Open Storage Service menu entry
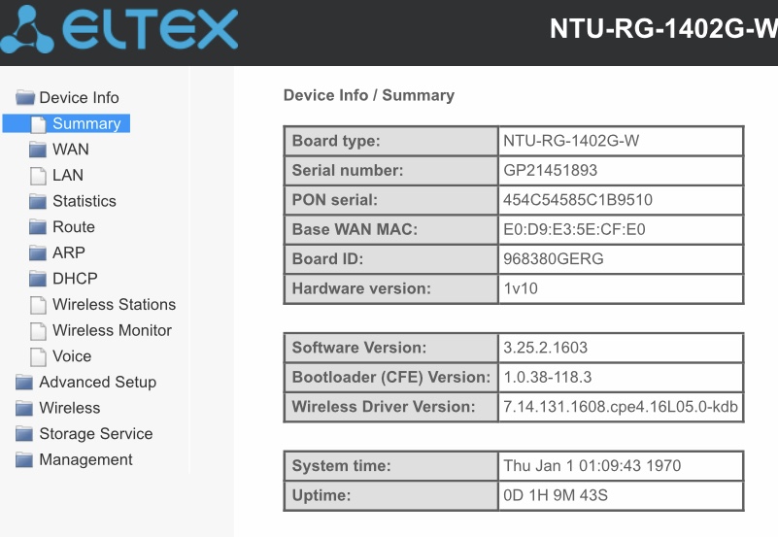This screenshot has width=778, height=537. (96, 433)
